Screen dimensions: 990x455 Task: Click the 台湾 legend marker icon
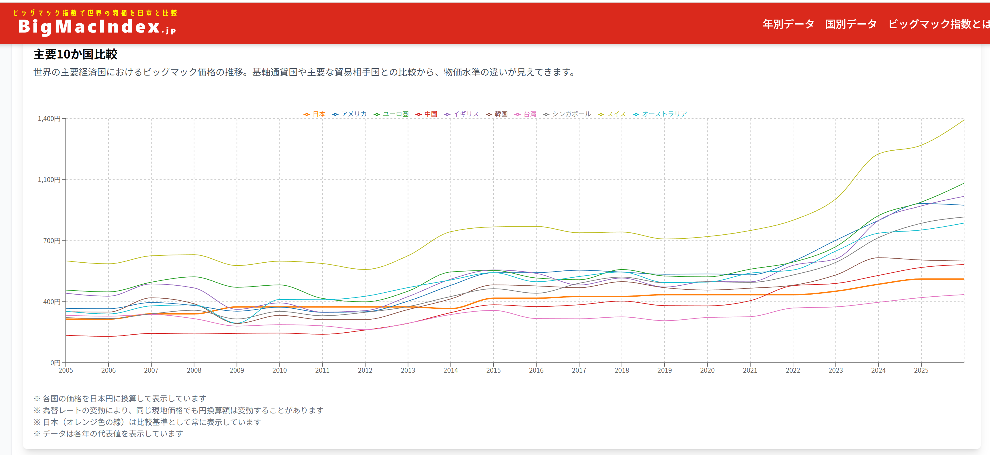point(518,114)
